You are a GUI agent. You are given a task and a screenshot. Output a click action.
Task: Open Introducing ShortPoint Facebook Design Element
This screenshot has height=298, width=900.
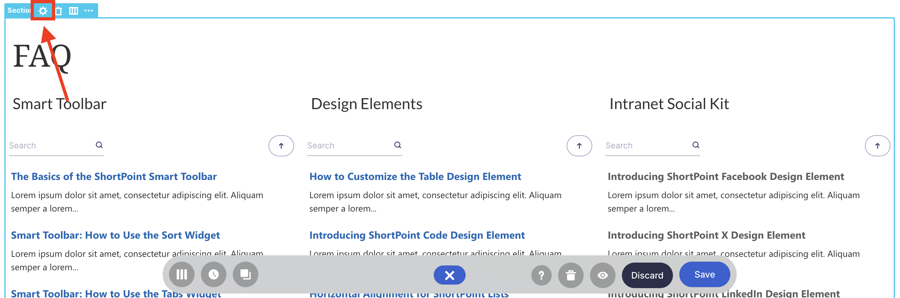(x=726, y=176)
